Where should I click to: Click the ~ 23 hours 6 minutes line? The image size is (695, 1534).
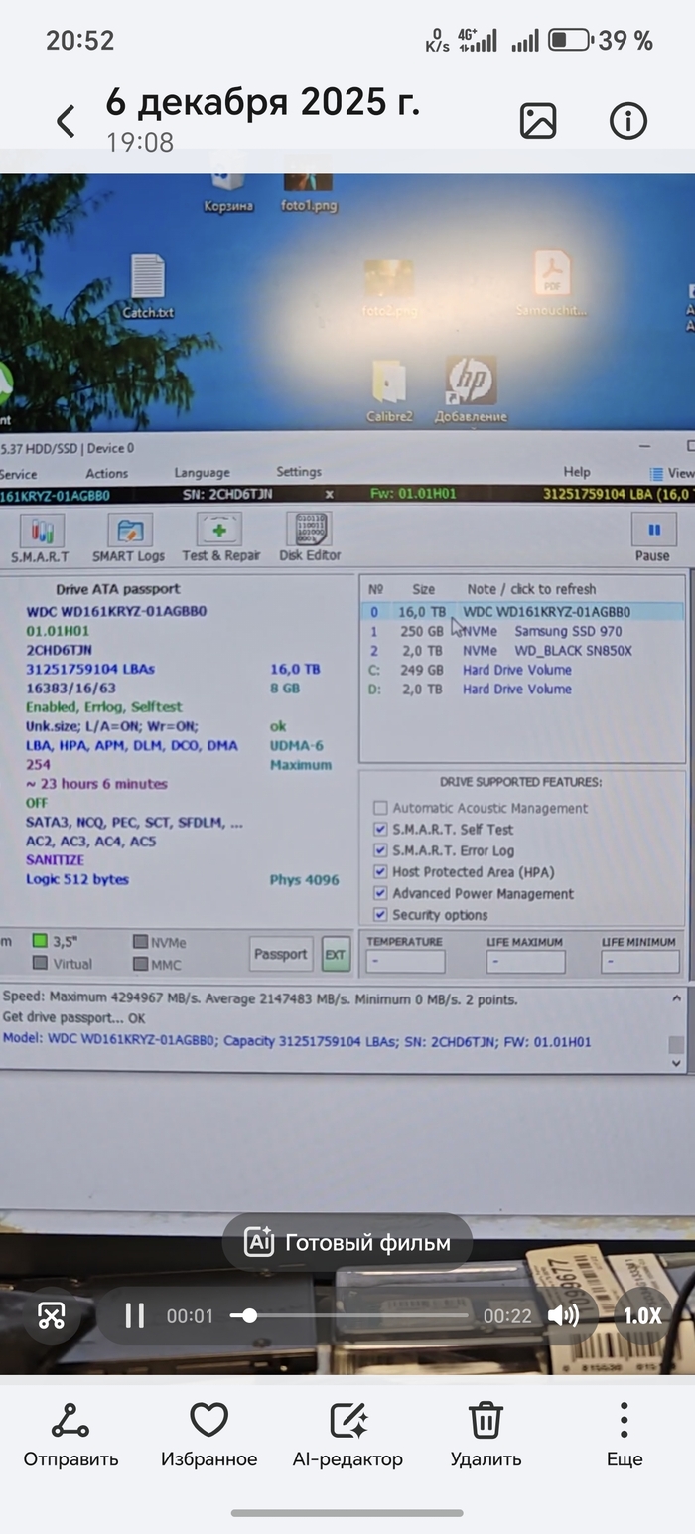click(x=96, y=784)
